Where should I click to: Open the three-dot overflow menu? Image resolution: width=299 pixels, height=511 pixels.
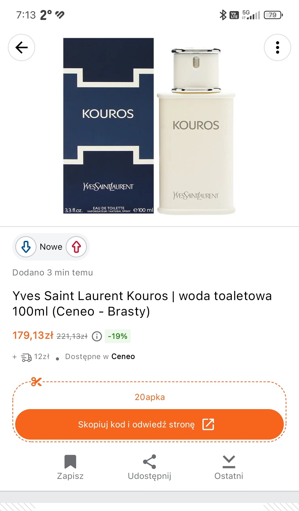coord(277,48)
